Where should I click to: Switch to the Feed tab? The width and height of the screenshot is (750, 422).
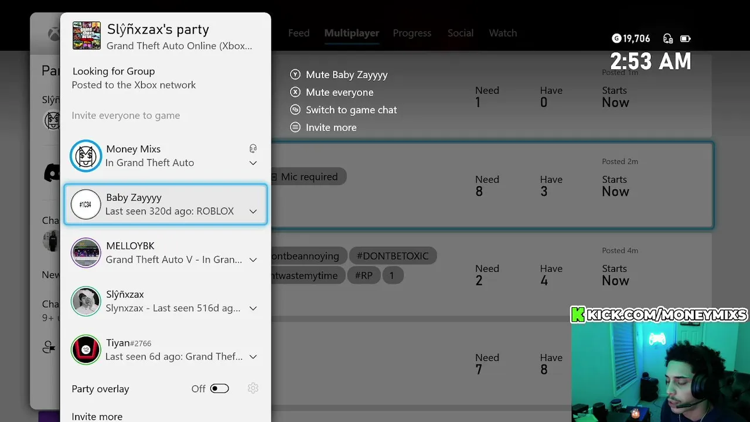tap(299, 33)
